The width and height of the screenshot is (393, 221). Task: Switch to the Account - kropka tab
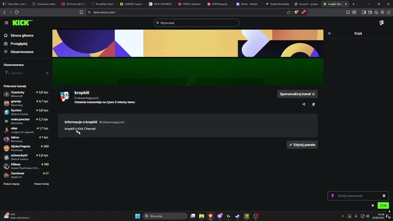[x=306, y=4]
